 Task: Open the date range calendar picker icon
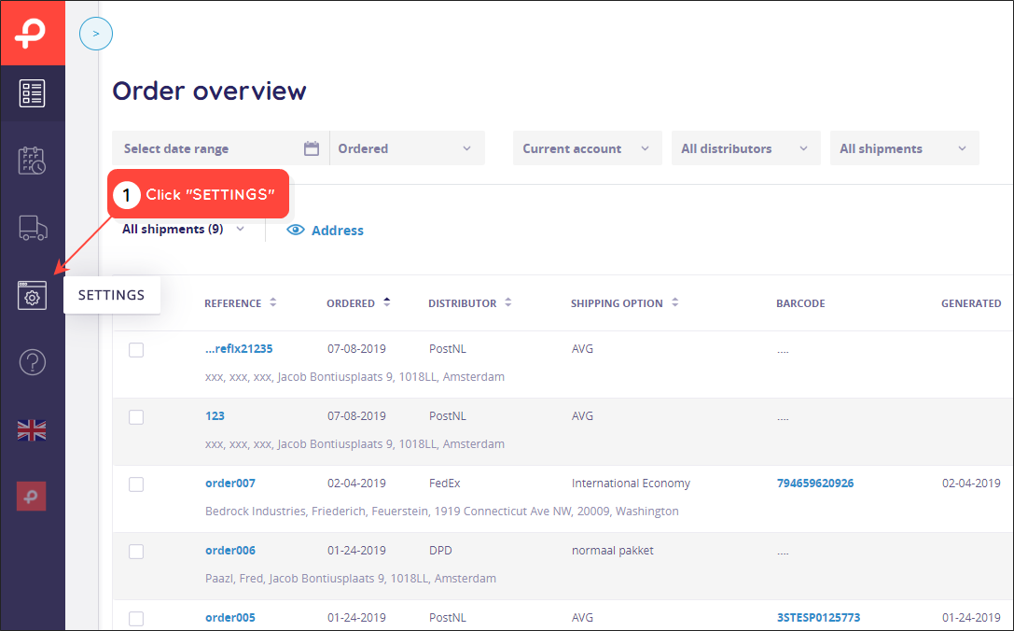312,148
